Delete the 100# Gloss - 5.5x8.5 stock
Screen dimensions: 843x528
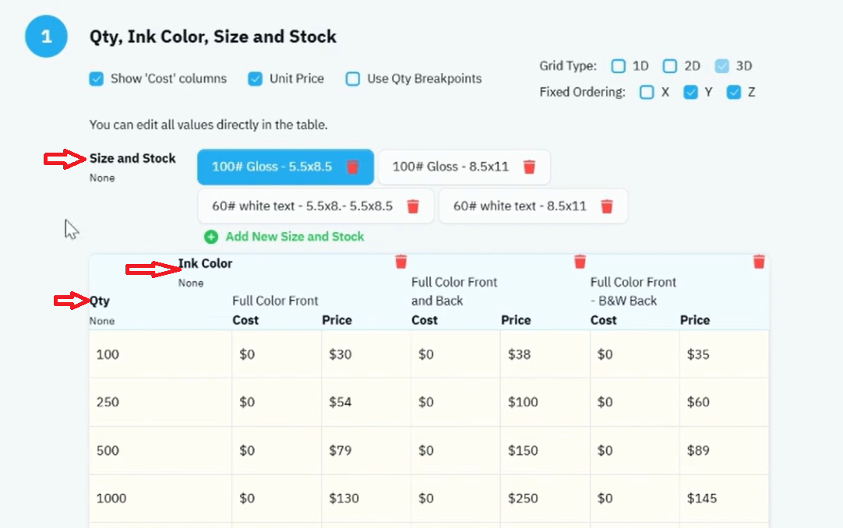(352, 167)
